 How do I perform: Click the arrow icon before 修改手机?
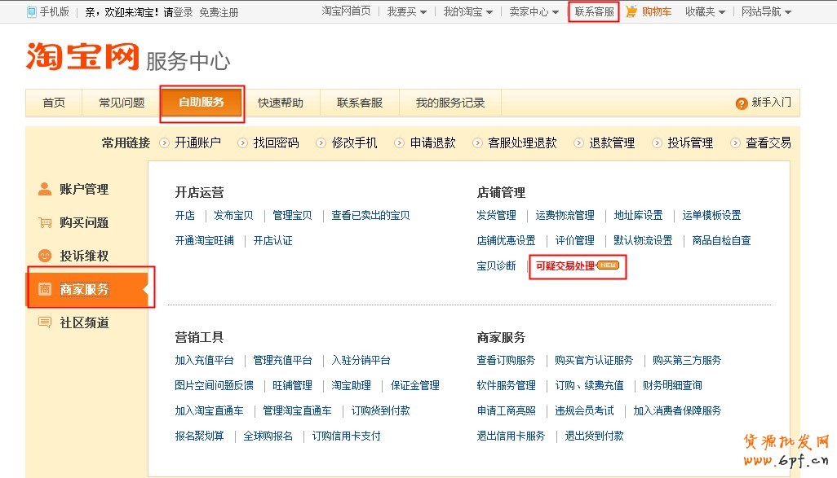321,143
